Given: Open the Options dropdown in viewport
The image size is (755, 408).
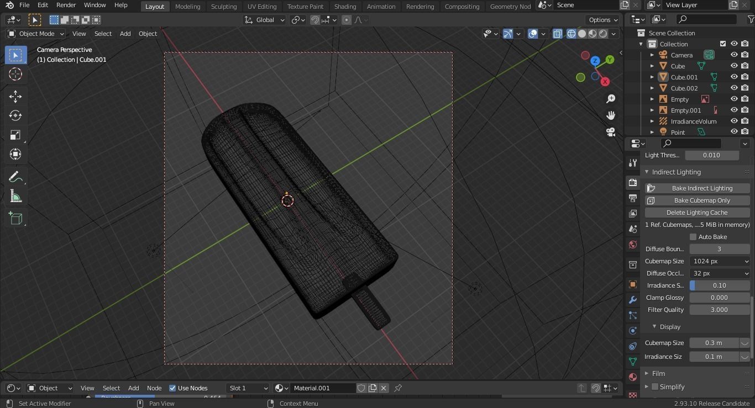Looking at the screenshot, I should coord(603,20).
